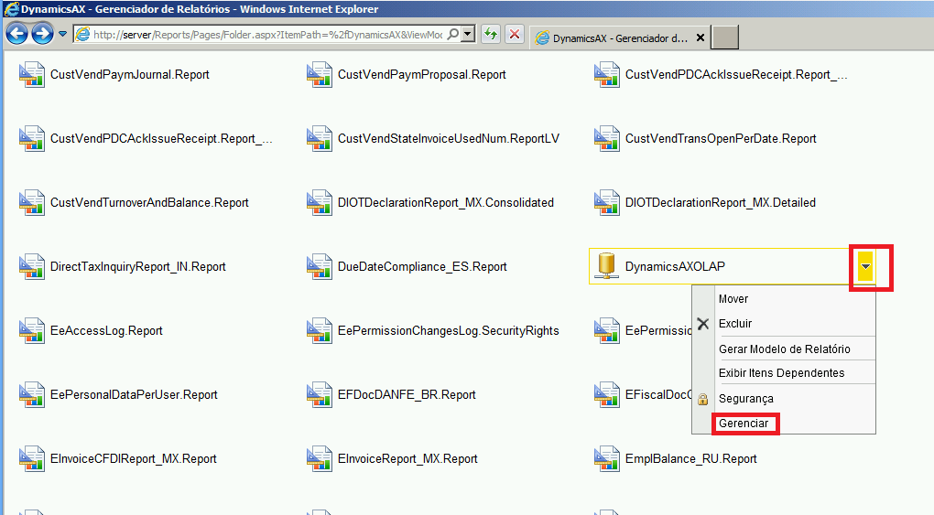Open the EePermissionChangesLog.SecurityRights link
The width and height of the screenshot is (934, 515).
449,331
